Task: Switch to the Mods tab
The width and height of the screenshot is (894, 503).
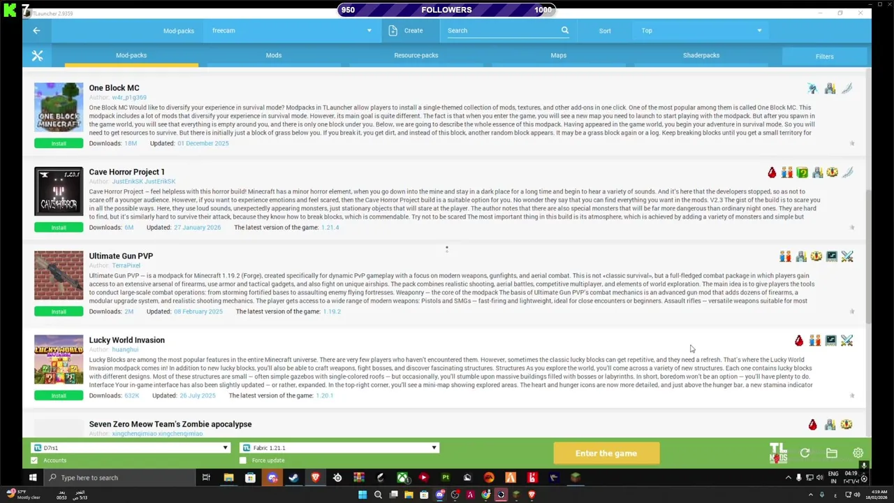Action: tap(274, 55)
